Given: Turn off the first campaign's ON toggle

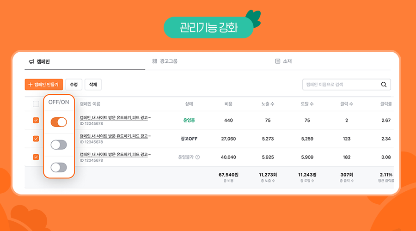Looking at the screenshot, I should [x=59, y=122].
